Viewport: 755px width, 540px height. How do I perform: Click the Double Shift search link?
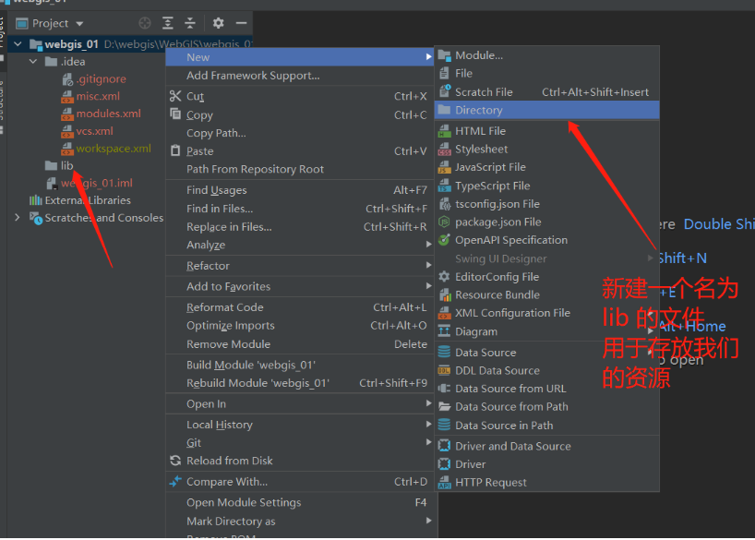(718, 223)
